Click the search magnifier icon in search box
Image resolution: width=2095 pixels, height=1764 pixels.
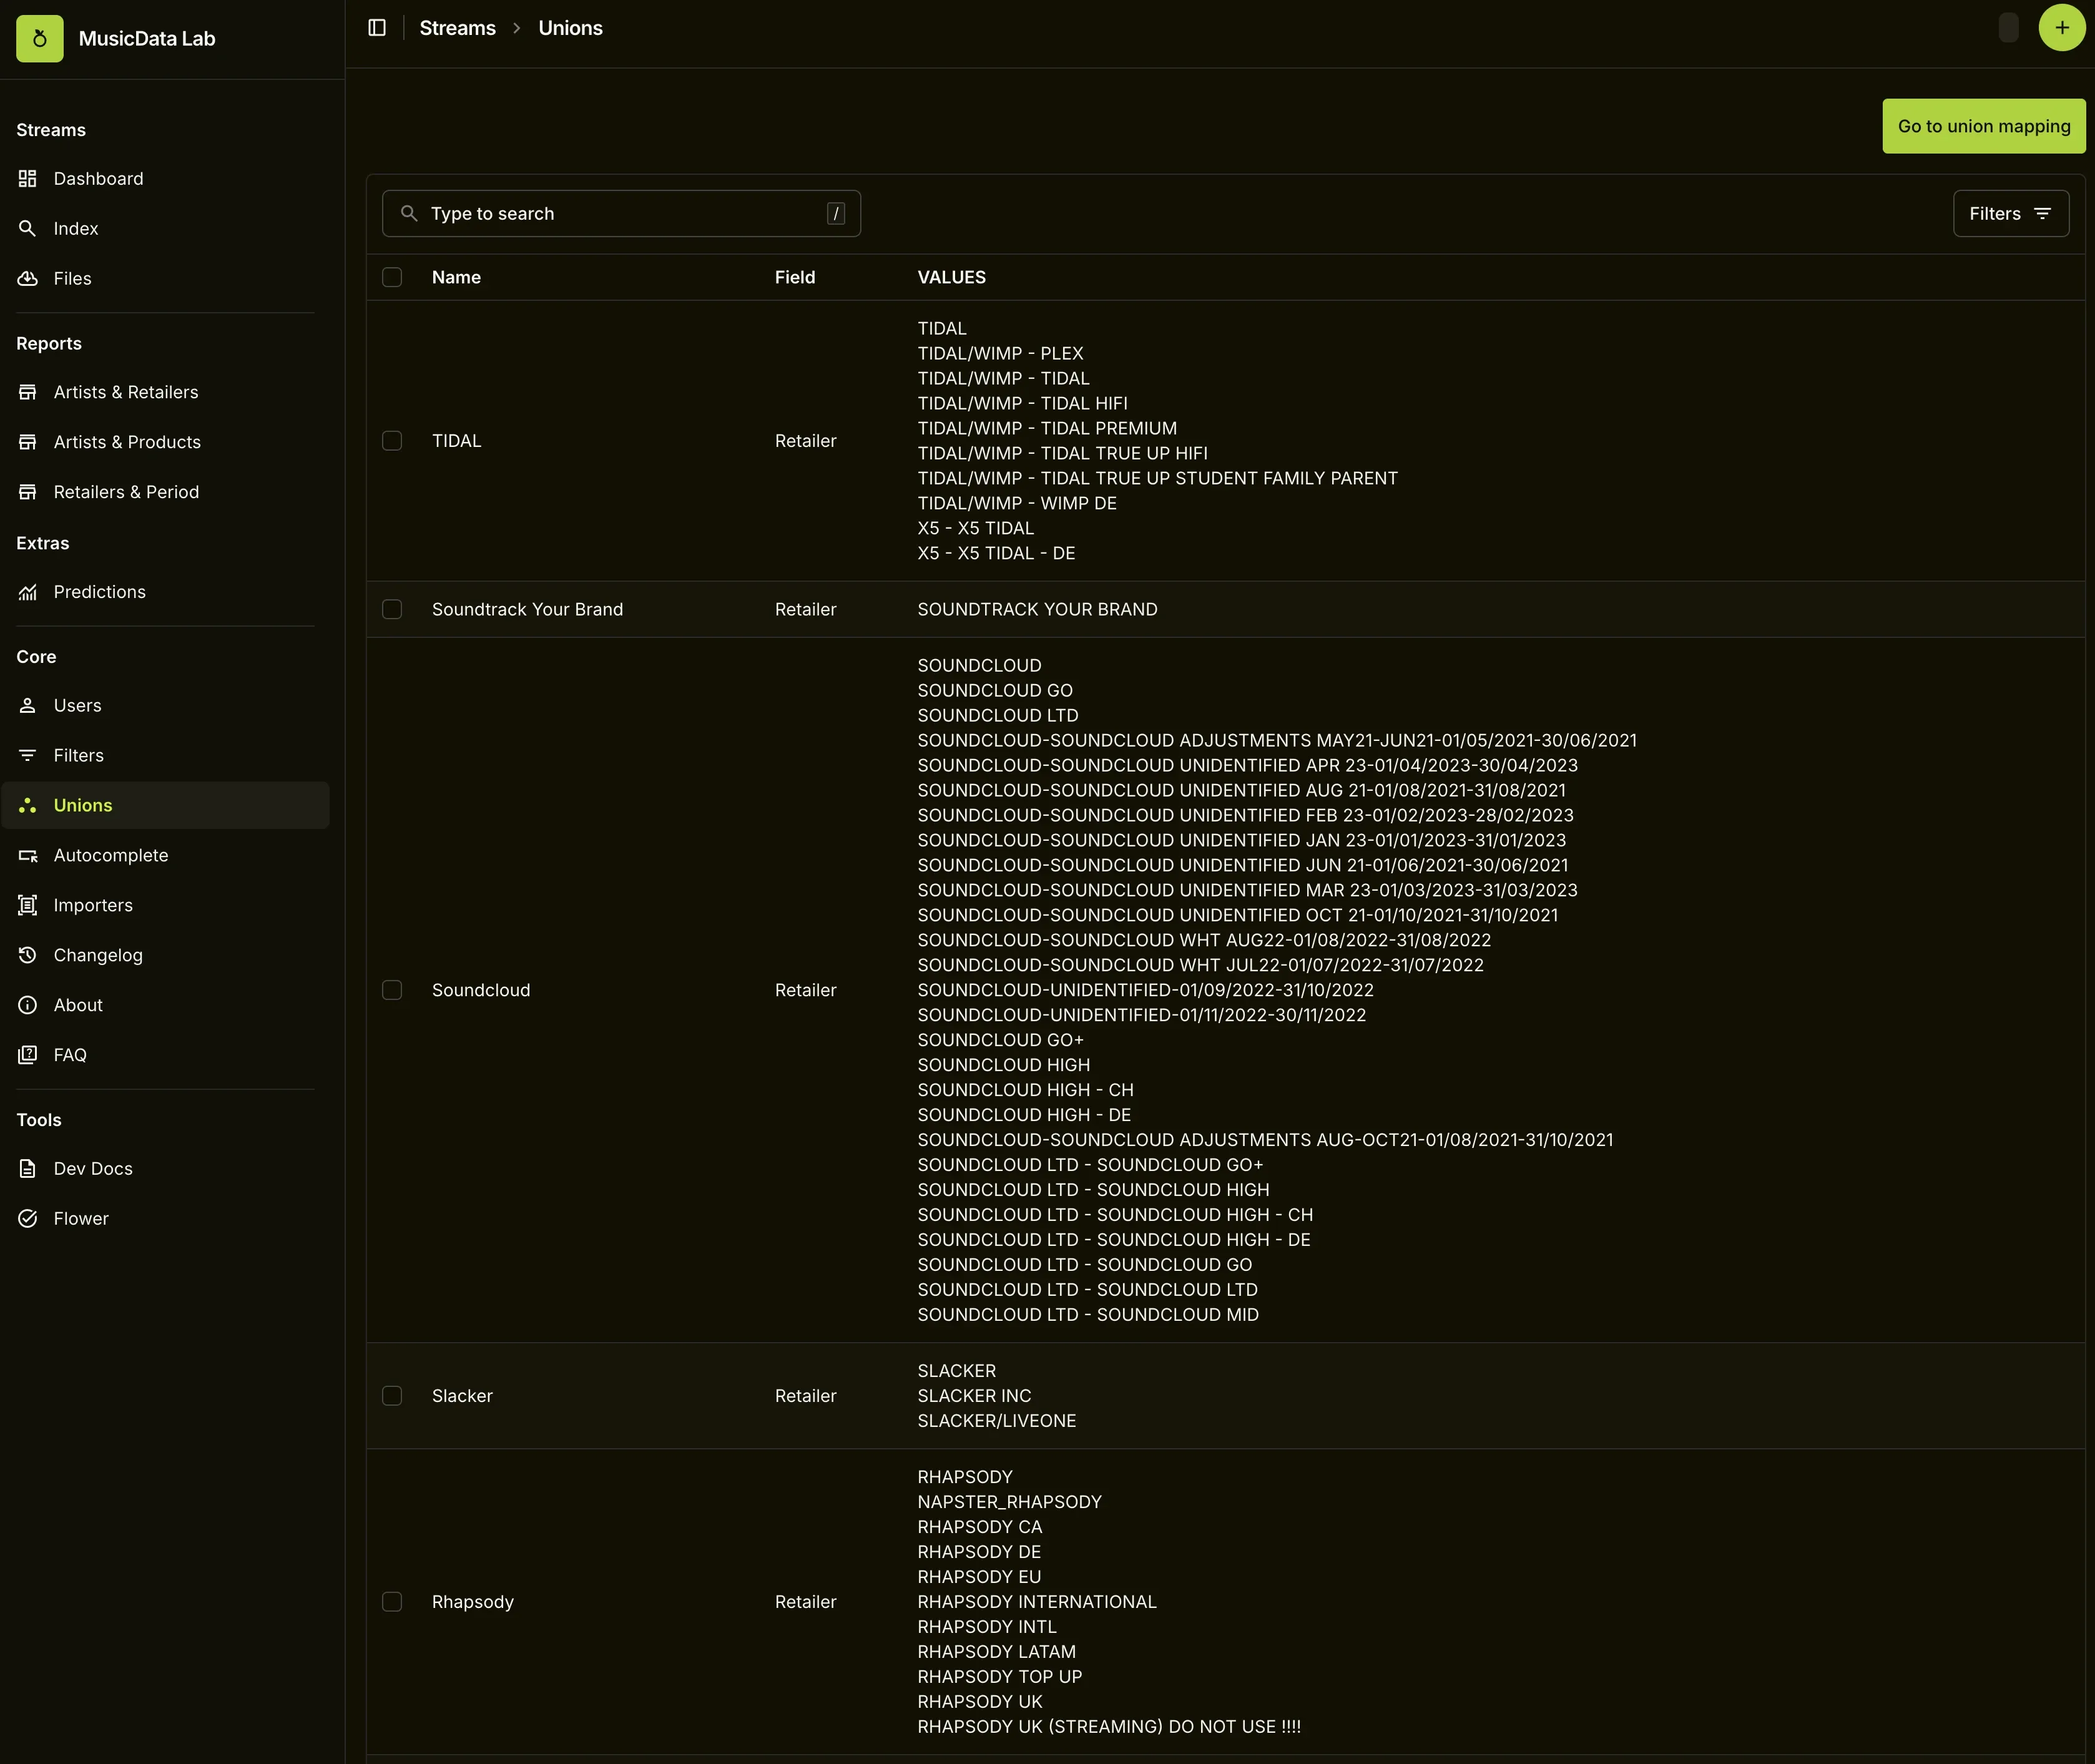[409, 214]
